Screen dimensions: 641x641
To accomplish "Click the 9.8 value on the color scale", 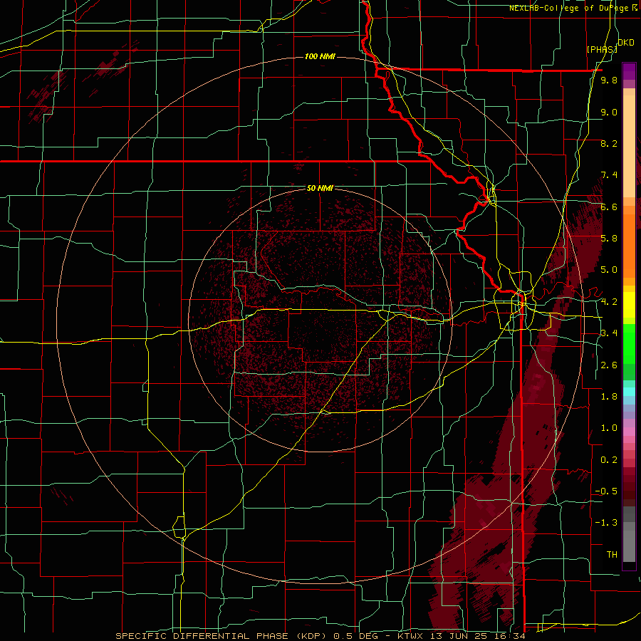I will (609, 80).
